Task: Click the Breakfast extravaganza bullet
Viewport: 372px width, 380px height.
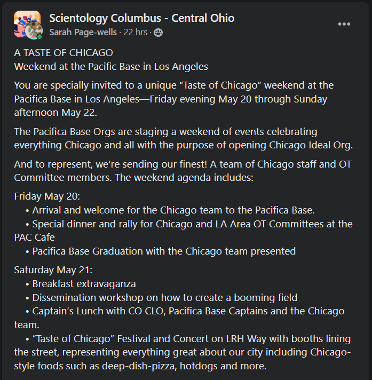Action: (81, 284)
